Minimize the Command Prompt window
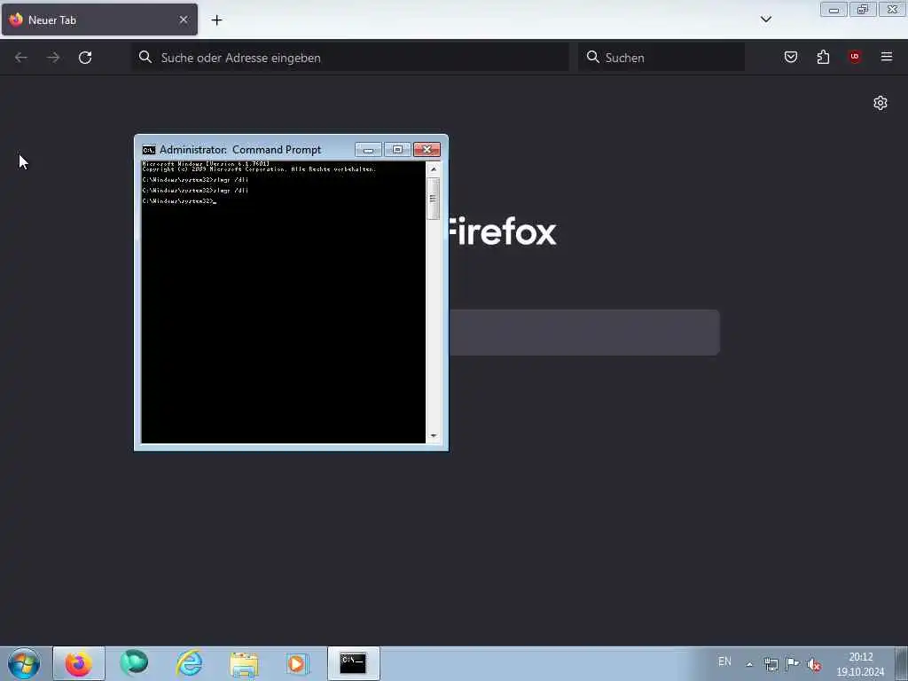Viewport: 908px width, 681px height. [x=368, y=149]
